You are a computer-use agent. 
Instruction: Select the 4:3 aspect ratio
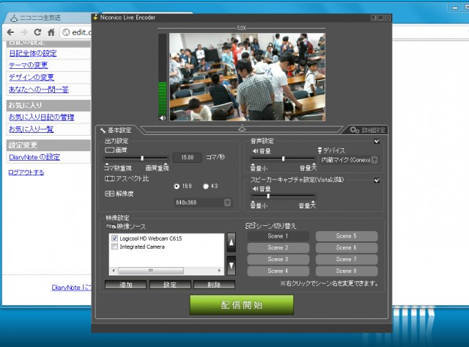(206, 186)
